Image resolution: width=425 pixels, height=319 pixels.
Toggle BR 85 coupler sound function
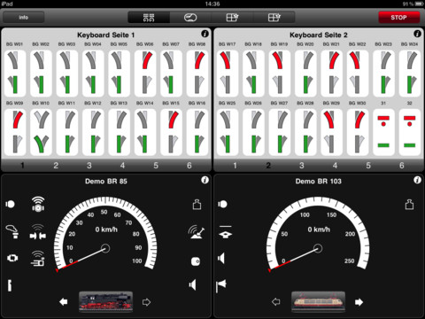[x=38, y=232]
